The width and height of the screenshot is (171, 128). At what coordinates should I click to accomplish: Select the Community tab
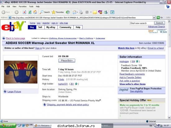coord(65,27)
